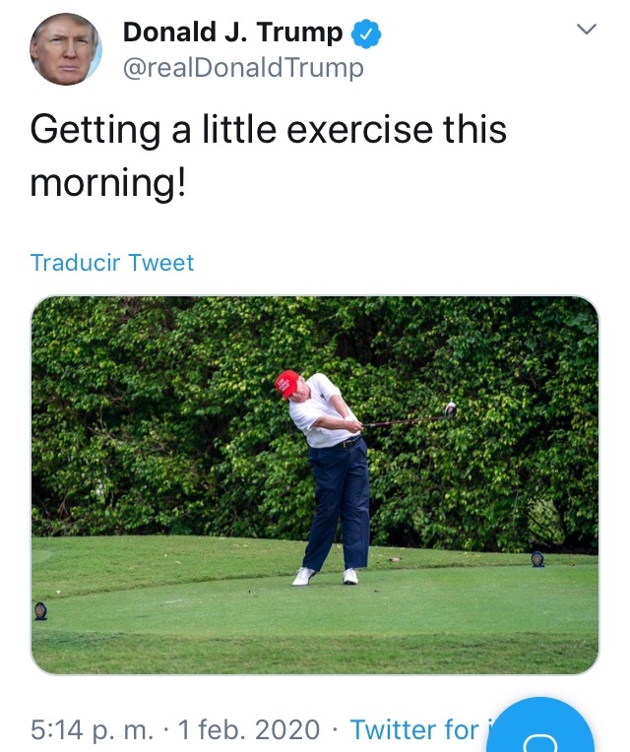Click Traducir Tweet to translate
Image resolution: width=630 pixels, height=752 pixels.
click(x=112, y=263)
